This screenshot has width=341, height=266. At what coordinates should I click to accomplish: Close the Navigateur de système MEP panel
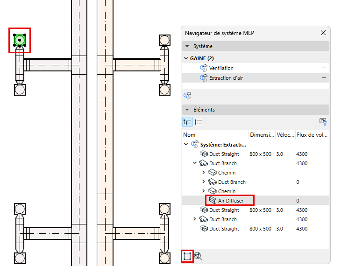point(323,33)
